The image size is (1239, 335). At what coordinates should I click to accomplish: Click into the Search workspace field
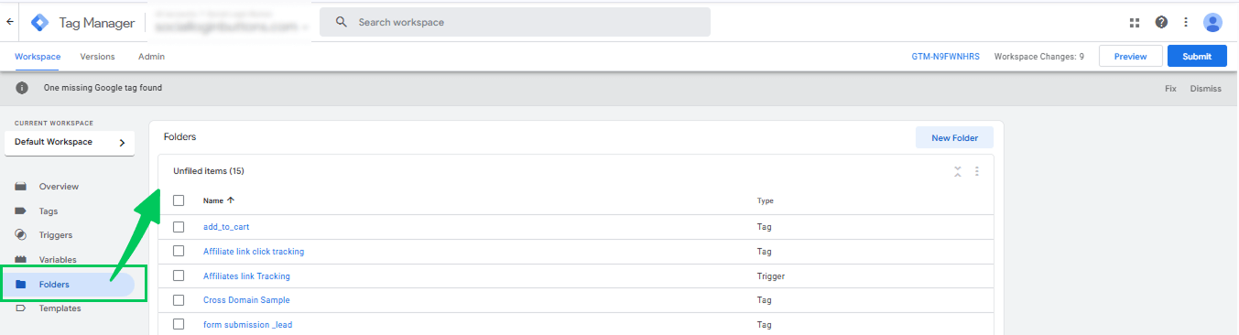pos(515,22)
